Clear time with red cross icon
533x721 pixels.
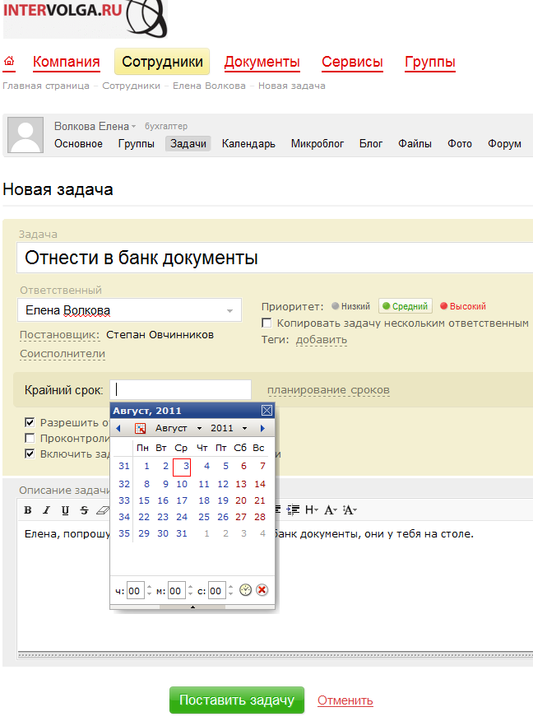pyautogui.click(x=262, y=590)
